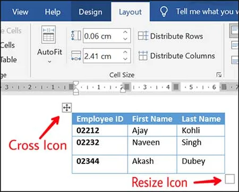
Task: Click the column marker near ruler mark 6
Action: (x=224, y=87)
